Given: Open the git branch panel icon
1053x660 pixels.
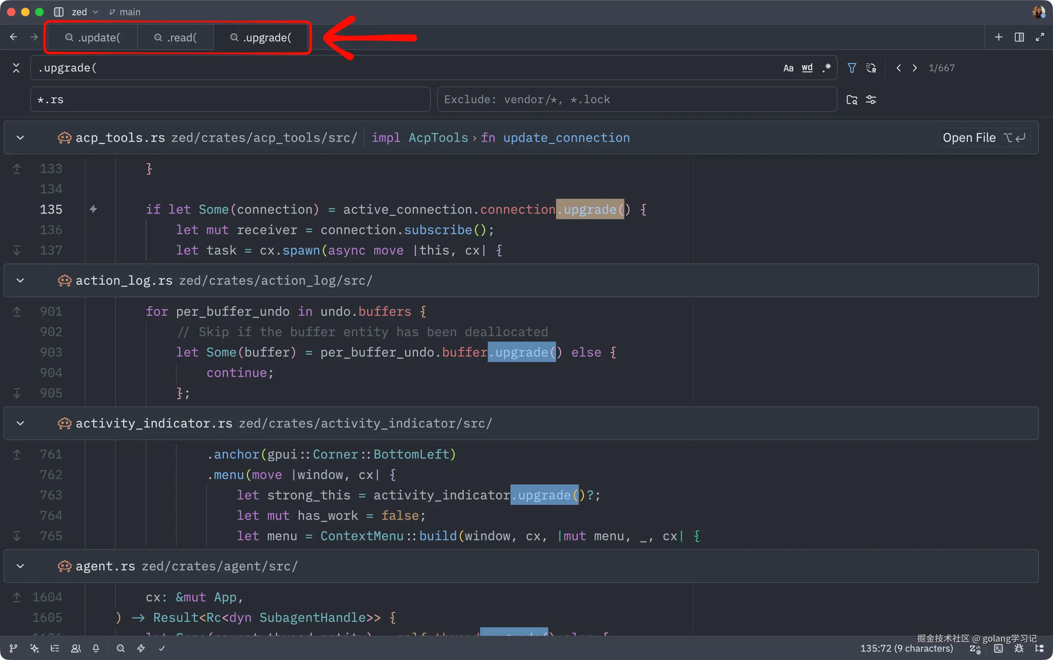Looking at the screenshot, I should tap(13, 648).
